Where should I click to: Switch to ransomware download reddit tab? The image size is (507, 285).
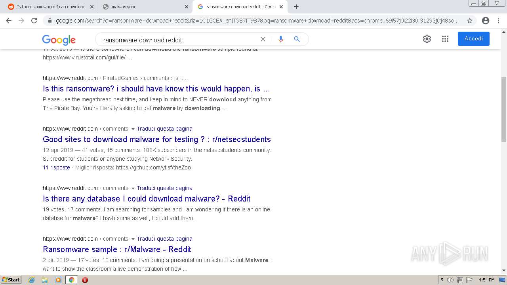(x=240, y=7)
